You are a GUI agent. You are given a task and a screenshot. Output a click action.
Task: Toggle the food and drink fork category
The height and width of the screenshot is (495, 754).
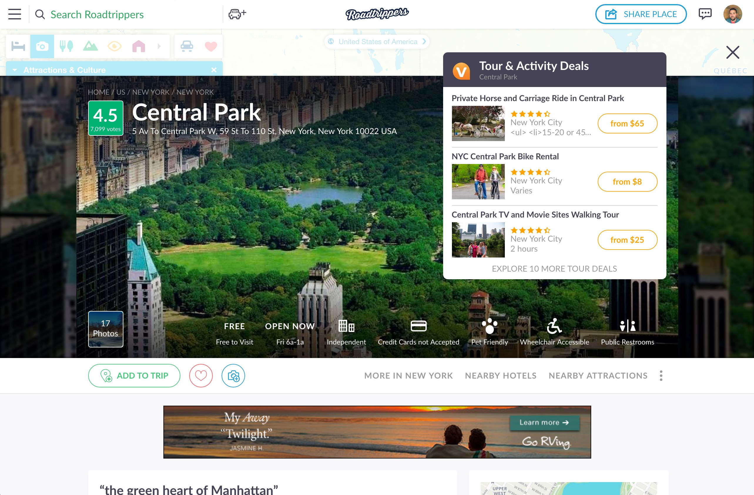[x=66, y=46]
